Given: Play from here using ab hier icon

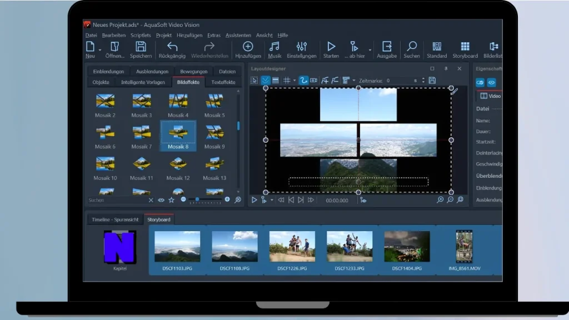Looking at the screenshot, I should pyautogui.click(x=354, y=47).
